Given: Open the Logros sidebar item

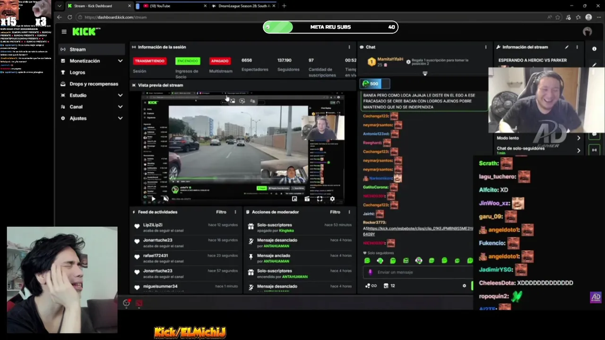Looking at the screenshot, I should 77,72.
